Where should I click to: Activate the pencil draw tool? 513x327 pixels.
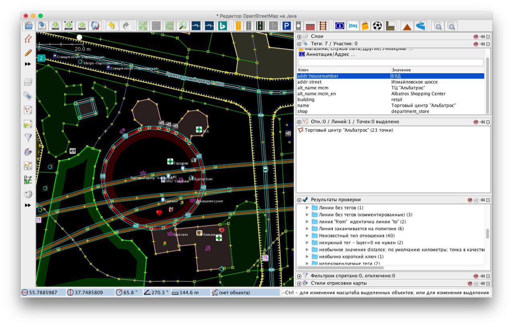[28, 52]
